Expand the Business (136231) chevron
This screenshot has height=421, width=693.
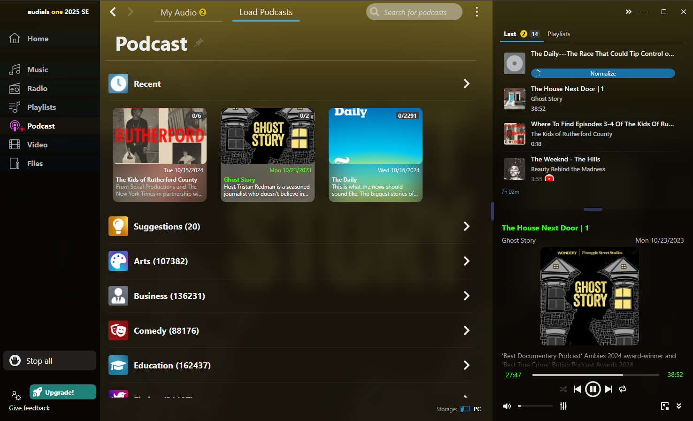466,296
